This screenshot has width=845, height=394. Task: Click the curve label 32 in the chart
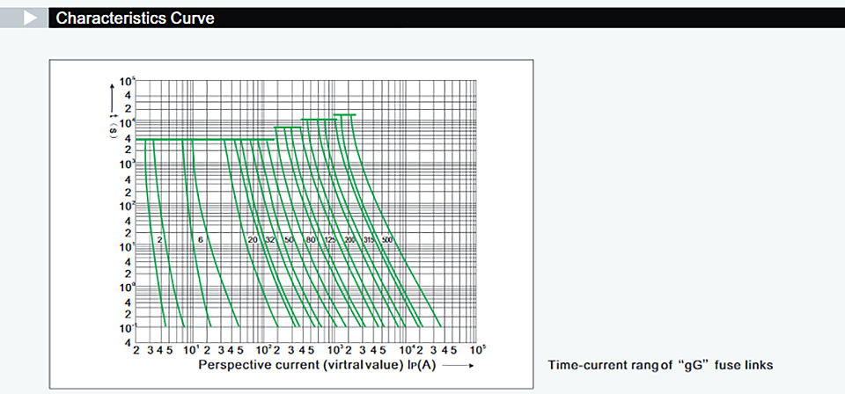270,239
